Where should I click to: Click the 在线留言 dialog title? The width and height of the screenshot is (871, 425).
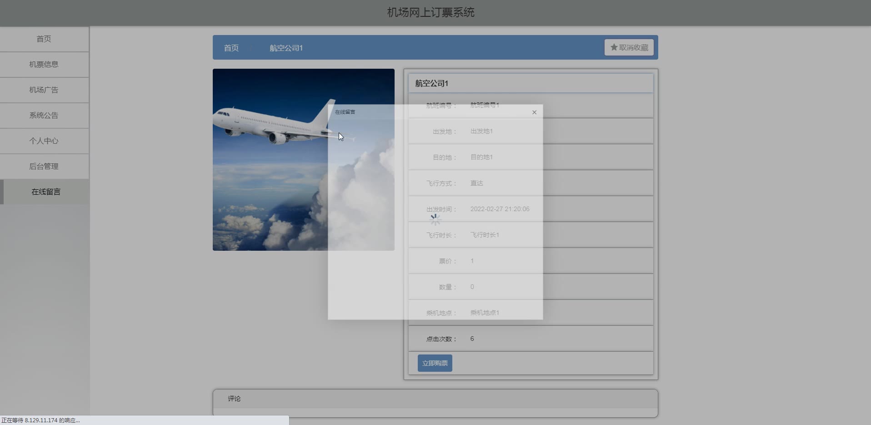click(x=345, y=112)
